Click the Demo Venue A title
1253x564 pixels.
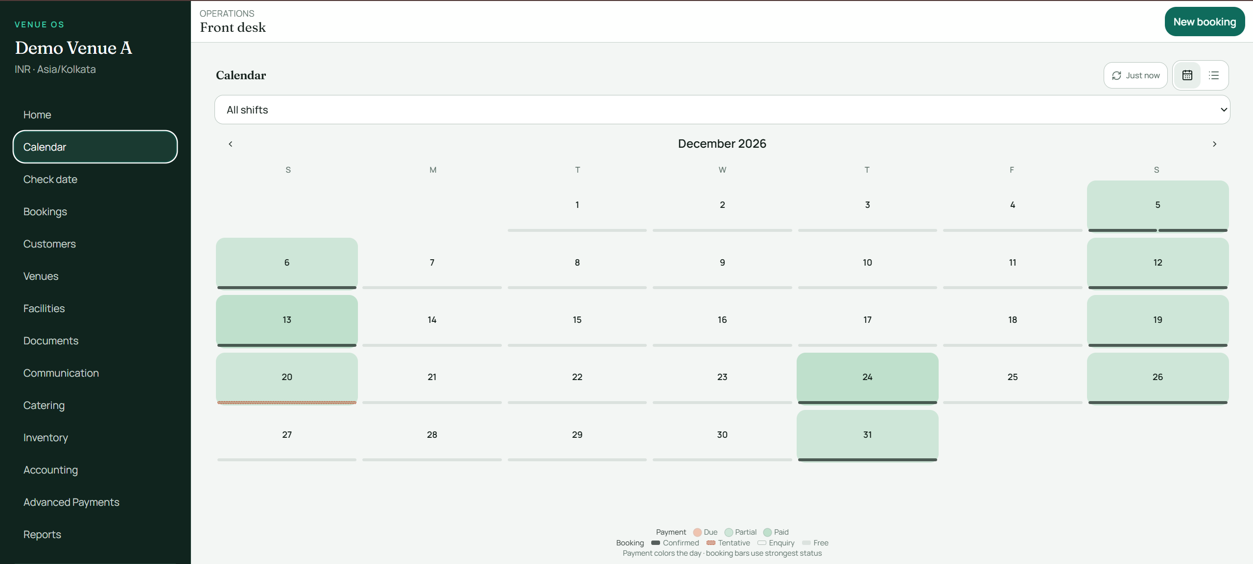click(x=73, y=48)
